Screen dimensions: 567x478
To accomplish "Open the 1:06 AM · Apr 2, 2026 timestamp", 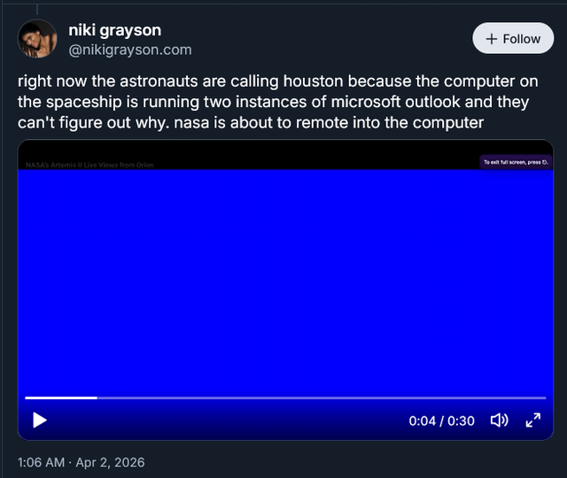I will tap(81, 462).
